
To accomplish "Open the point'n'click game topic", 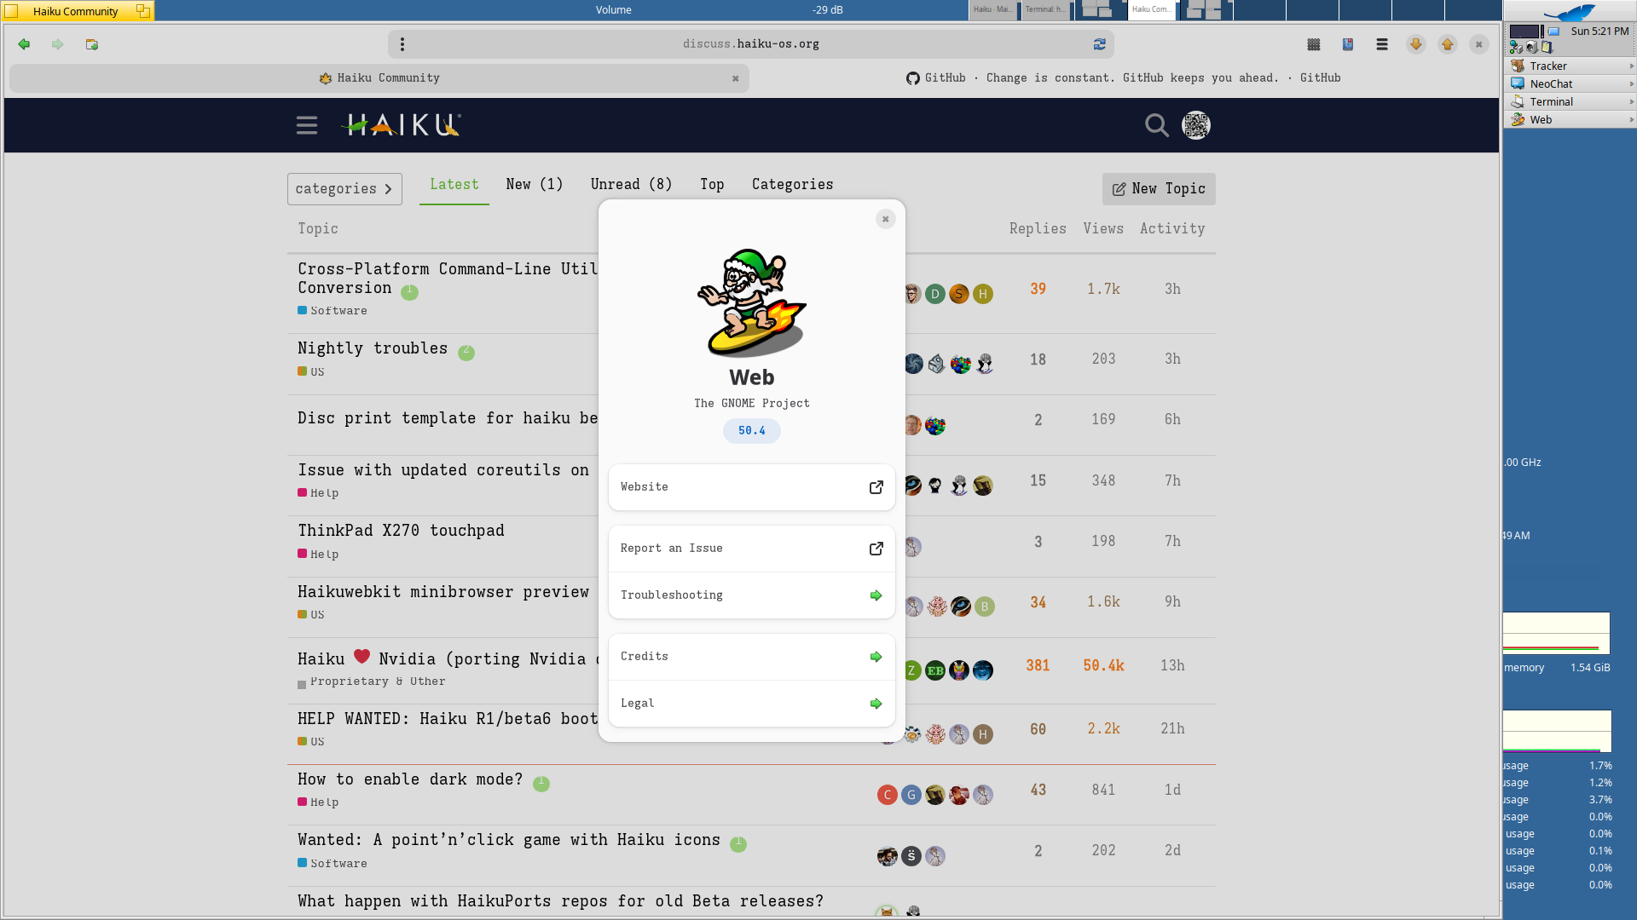I will pyautogui.click(x=509, y=840).
